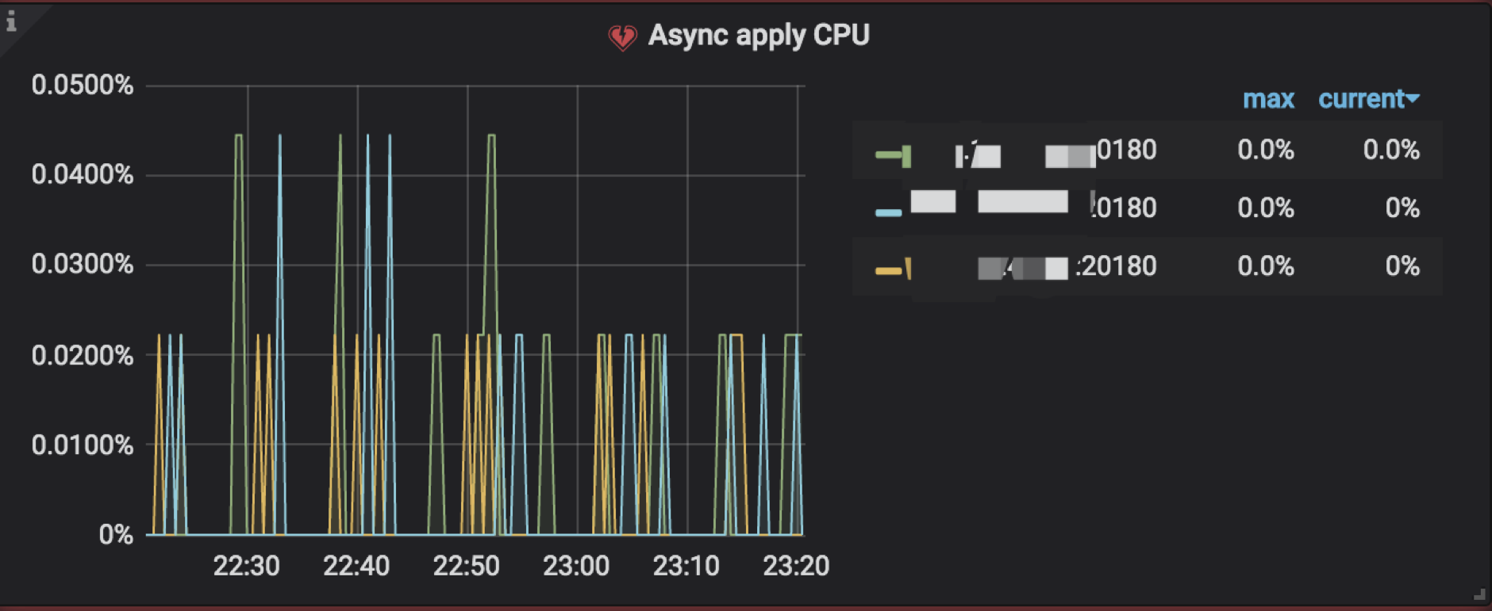Viewport: 1492px width, 611px height.
Task: Click the green series current value 0.0%
Action: [1390, 150]
